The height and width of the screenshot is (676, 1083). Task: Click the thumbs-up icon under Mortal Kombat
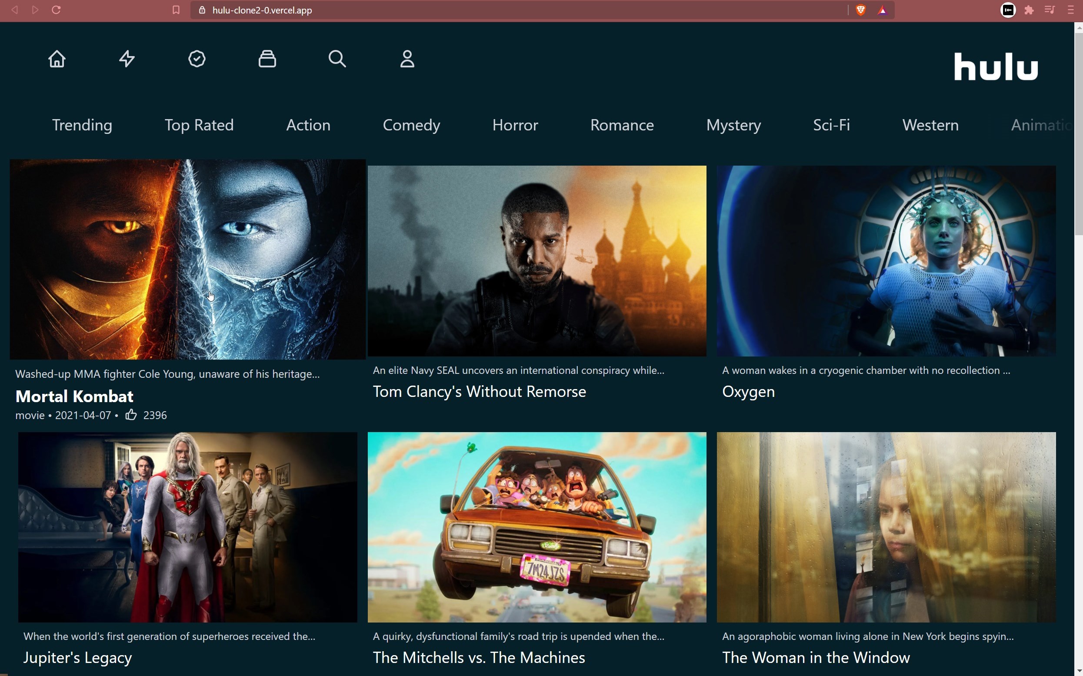point(130,415)
